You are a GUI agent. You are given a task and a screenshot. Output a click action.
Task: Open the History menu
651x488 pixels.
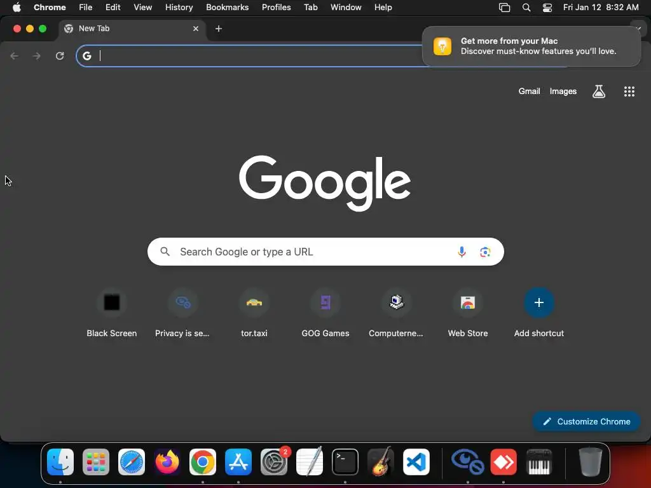coord(179,7)
